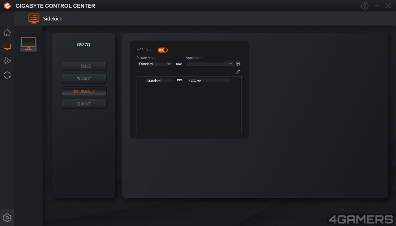Image resolution: width=396 pixels, height=226 pixels.
Task: Open the help question mark icon
Action: coord(365,6)
